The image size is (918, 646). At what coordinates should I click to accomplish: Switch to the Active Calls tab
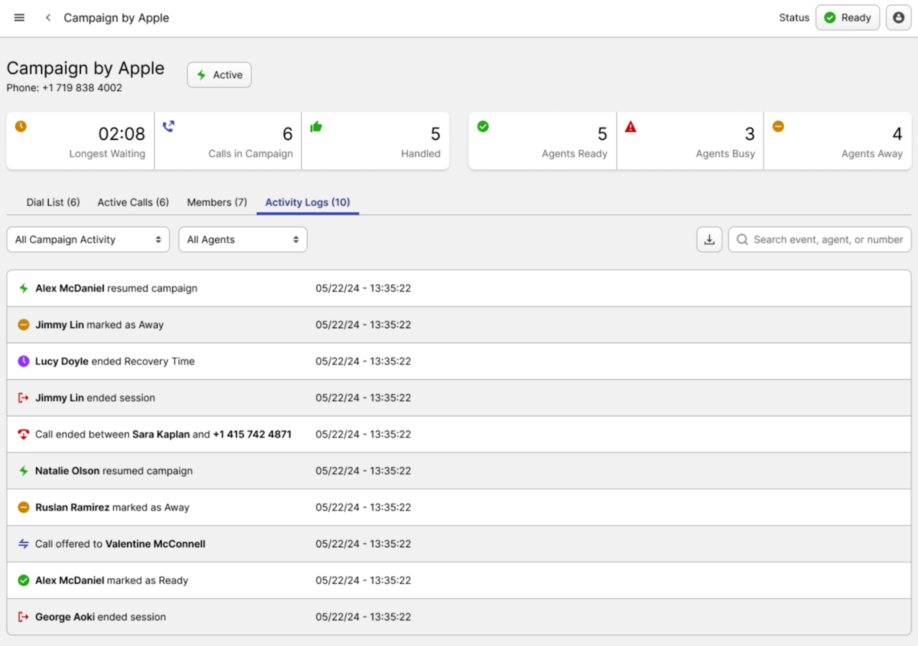click(x=133, y=202)
